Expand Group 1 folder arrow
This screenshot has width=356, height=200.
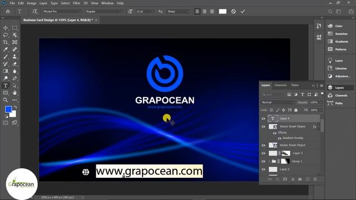(x=269, y=162)
